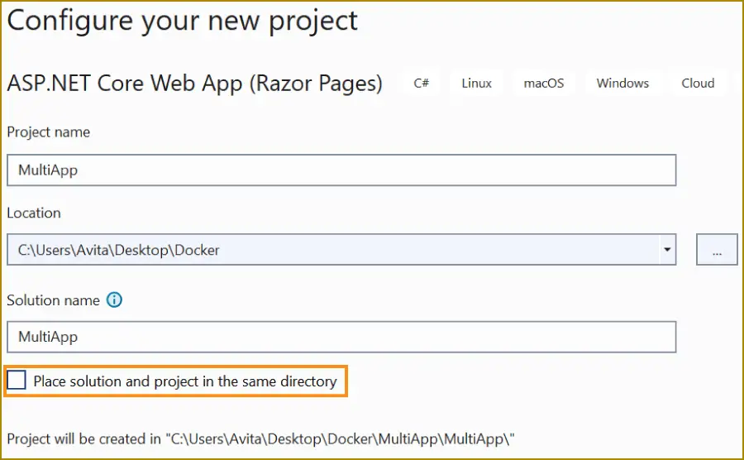744x460 pixels.
Task: Select the Linux tag
Action: 476,83
